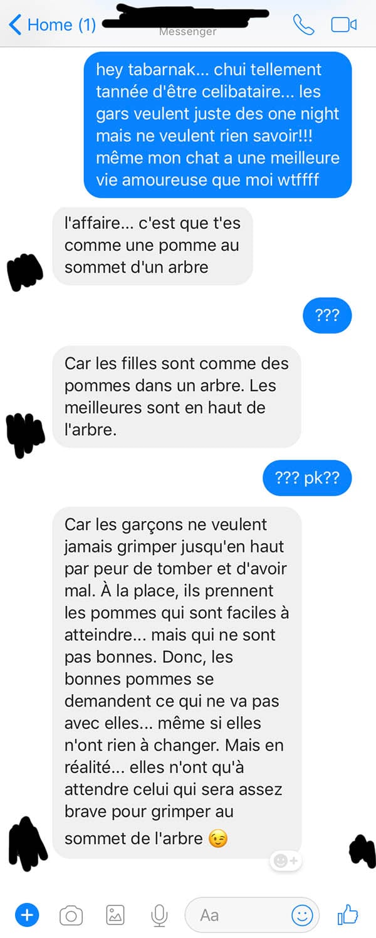Viewport: 376px width, 938px height.
Task: Select the long 'Car les garçons' message
Action: [177, 682]
